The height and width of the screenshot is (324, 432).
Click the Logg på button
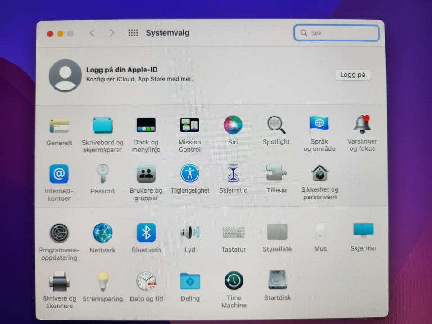click(353, 75)
